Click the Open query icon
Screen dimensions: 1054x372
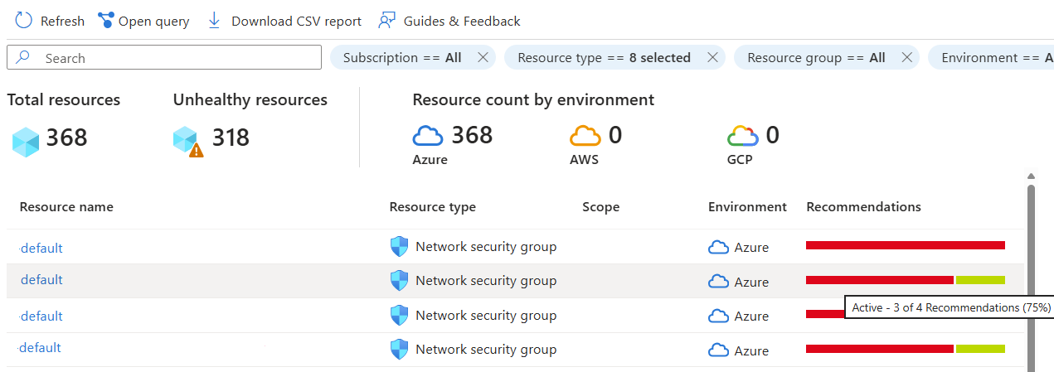tap(105, 21)
